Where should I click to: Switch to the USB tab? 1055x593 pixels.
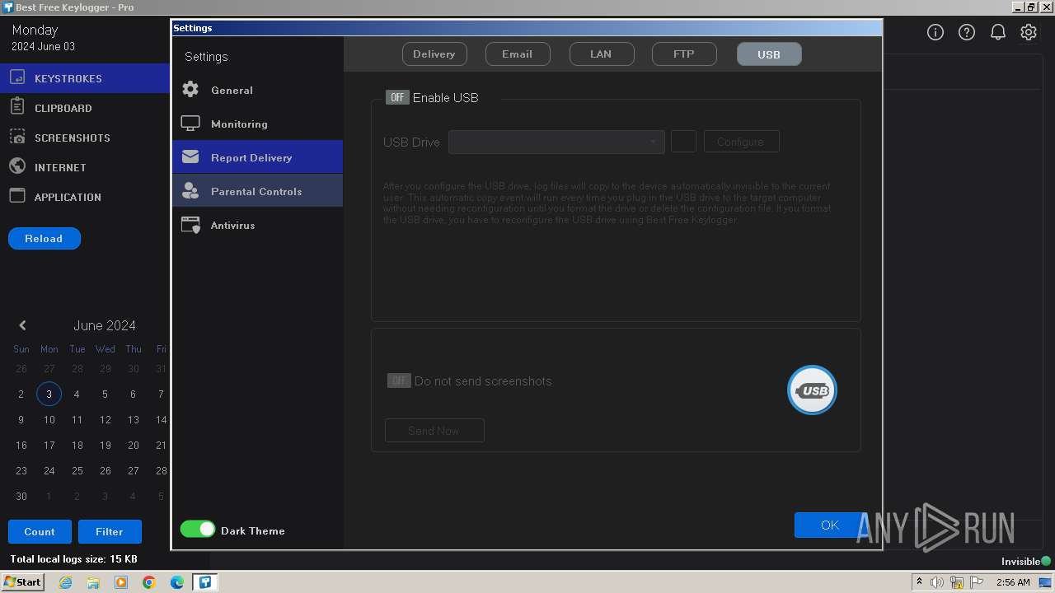[x=769, y=54]
